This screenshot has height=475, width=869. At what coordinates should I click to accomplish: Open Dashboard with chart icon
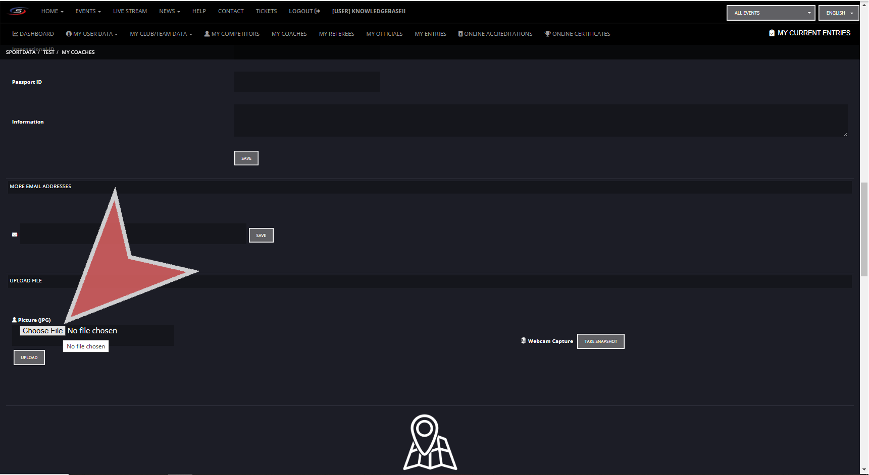point(33,34)
